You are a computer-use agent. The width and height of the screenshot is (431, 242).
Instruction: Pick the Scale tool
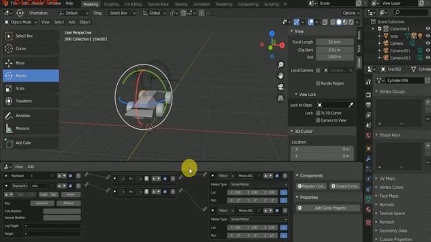pyautogui.click(x=31, y=88)
